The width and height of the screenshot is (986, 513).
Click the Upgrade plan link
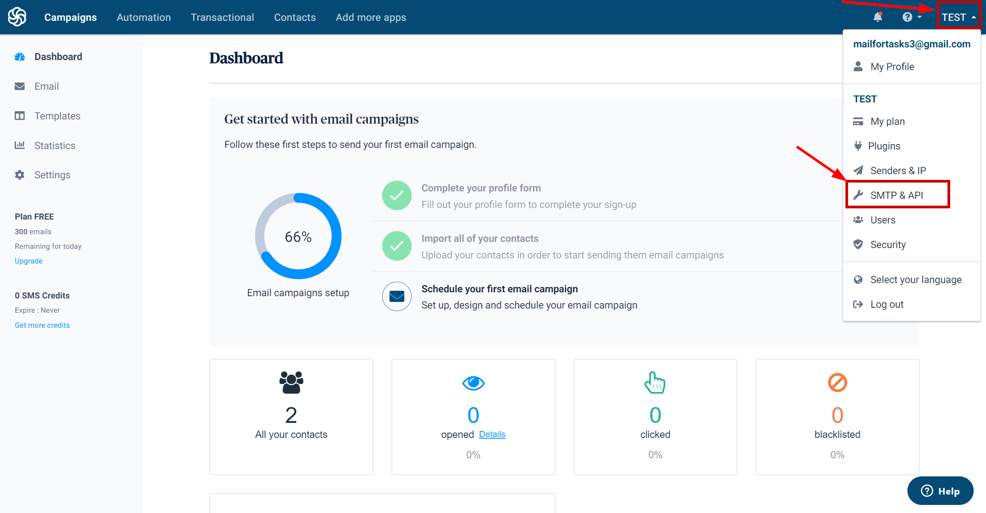(28, 261)
